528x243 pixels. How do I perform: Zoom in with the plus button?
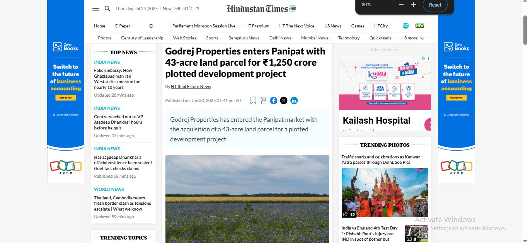pos(414,5)
